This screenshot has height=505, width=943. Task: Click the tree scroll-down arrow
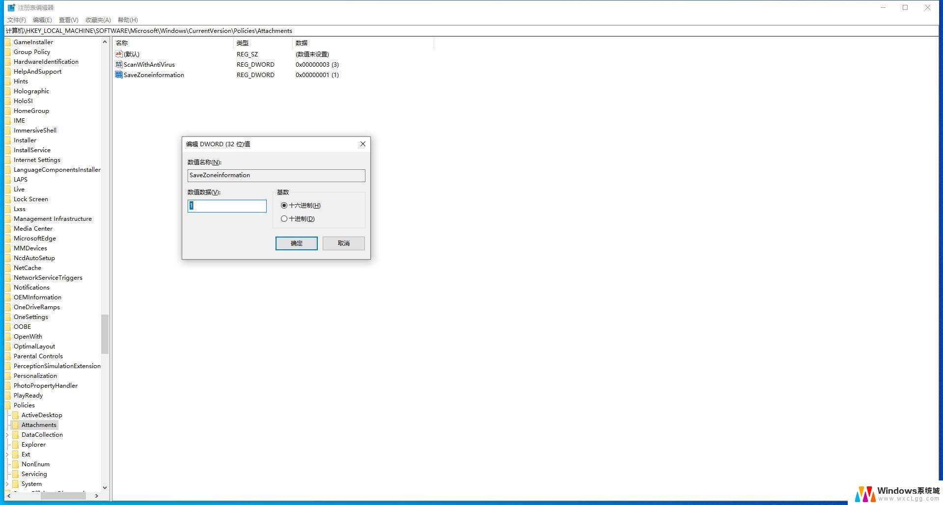[x=105, y=487]
